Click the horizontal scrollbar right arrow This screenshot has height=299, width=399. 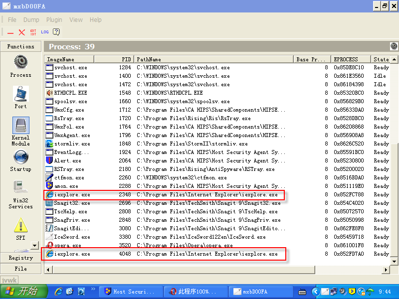(386, 270)
